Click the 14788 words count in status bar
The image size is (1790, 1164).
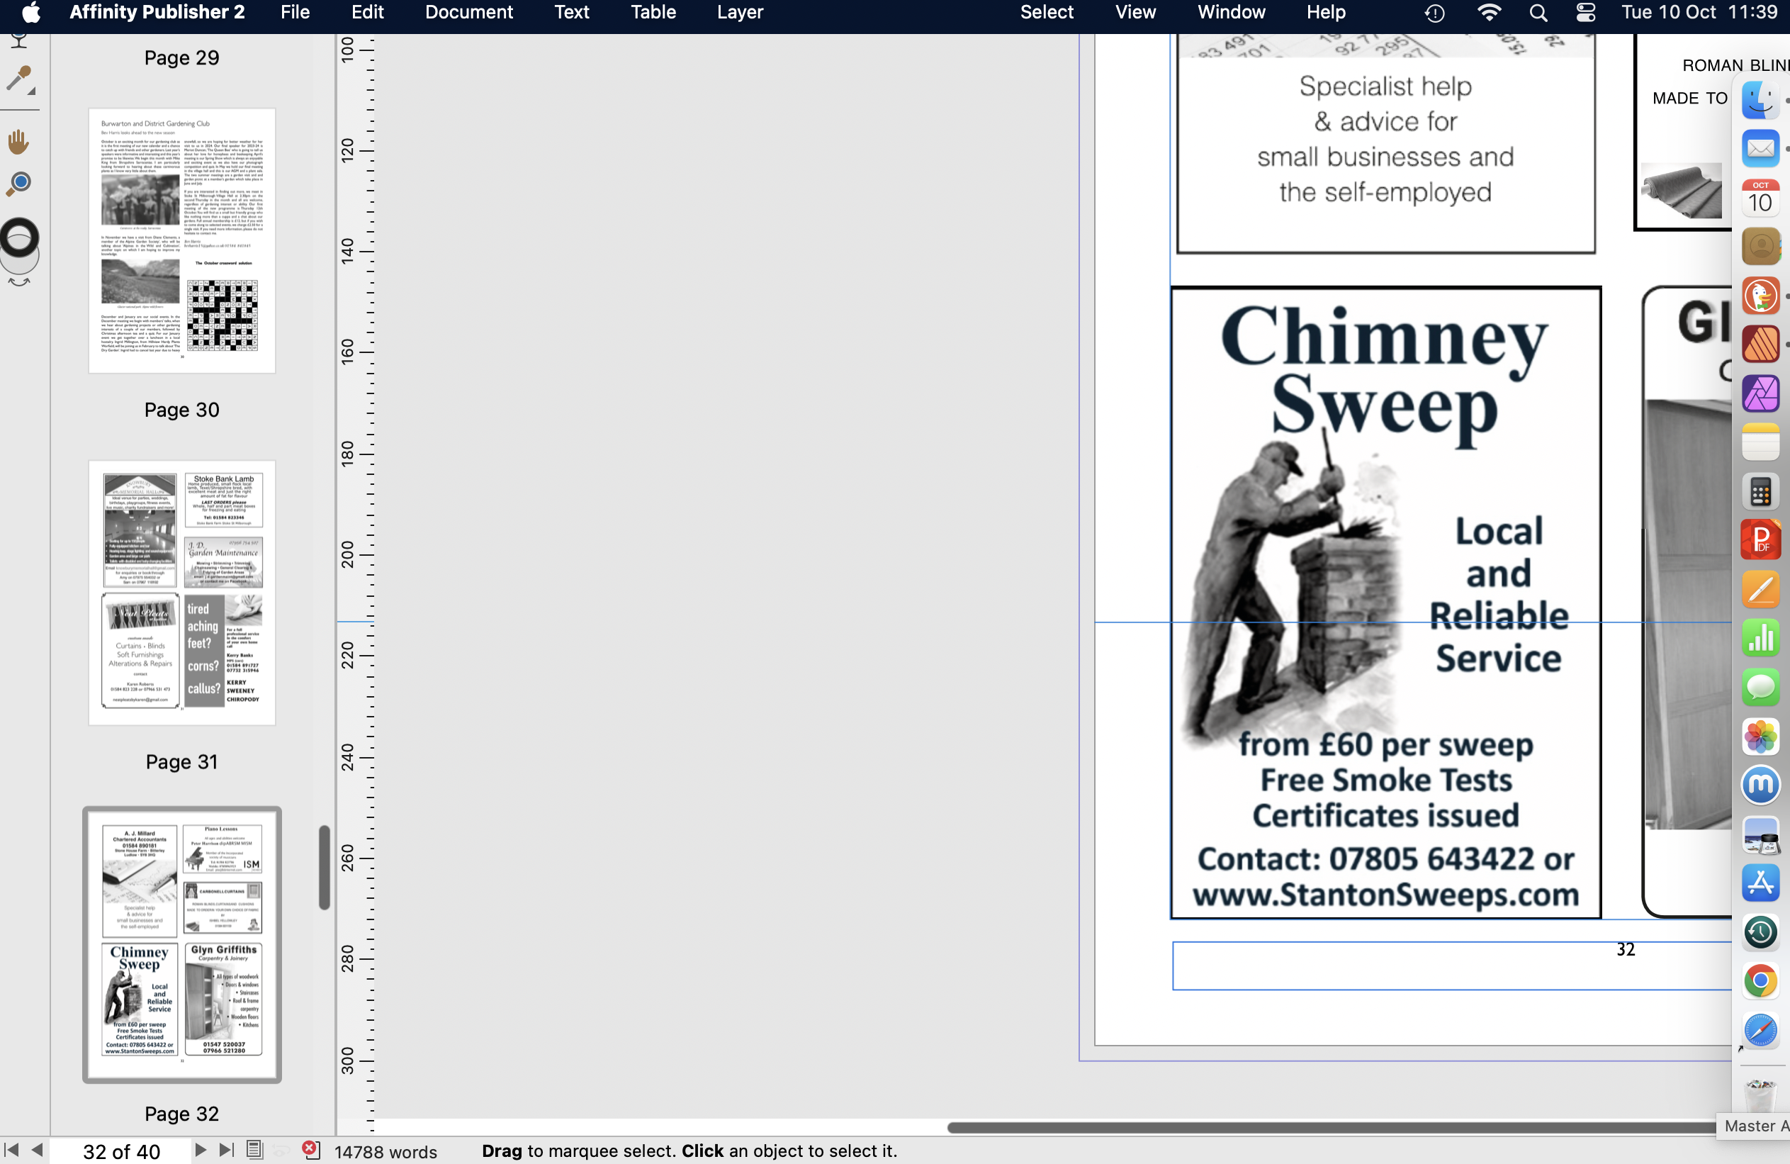pos(385,1151)
